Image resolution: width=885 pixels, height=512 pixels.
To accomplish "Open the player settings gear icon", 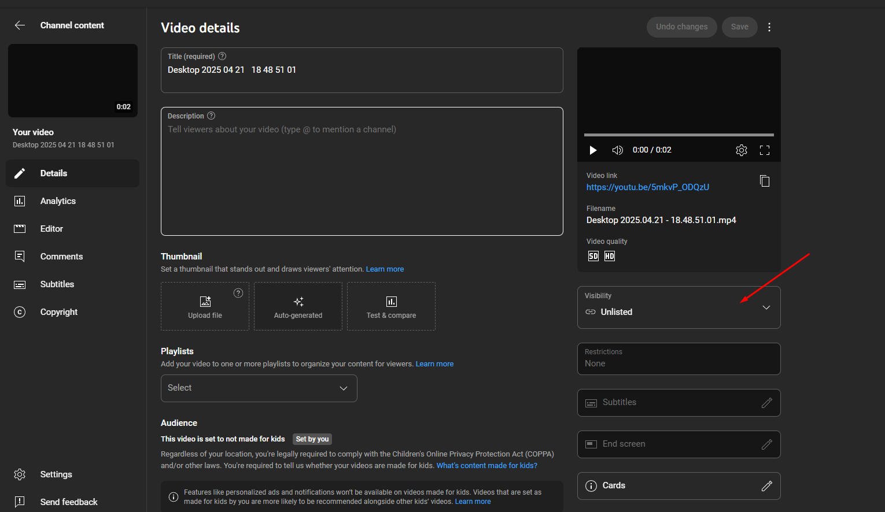I will click(x=741, y=150).
